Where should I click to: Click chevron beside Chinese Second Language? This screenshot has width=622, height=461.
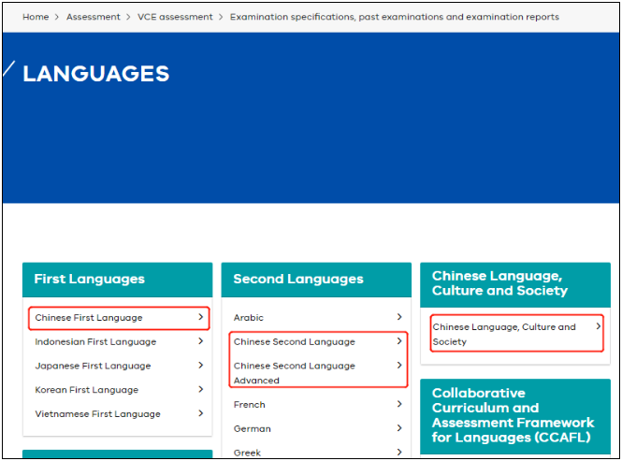[399, 341]
